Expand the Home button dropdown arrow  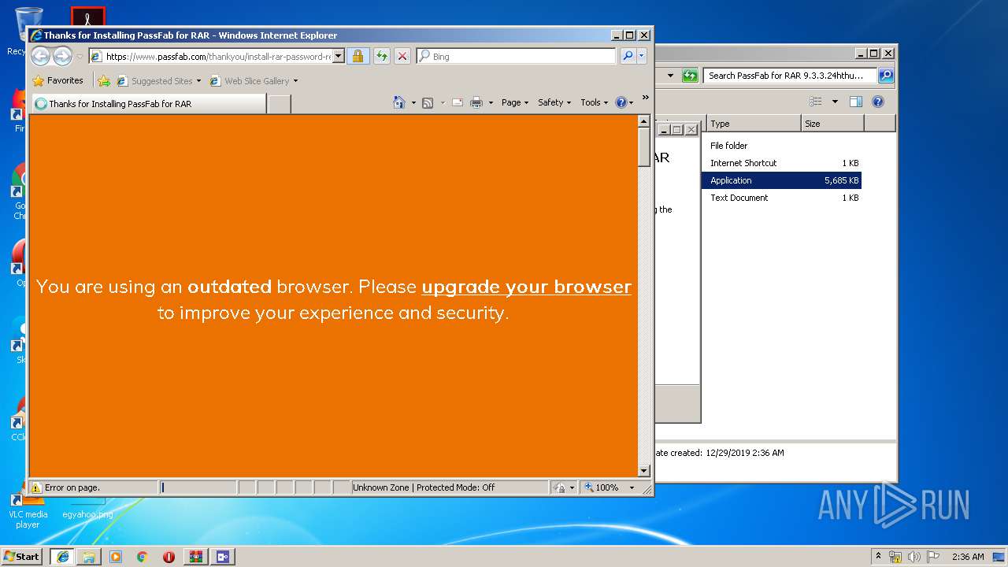(413, 102)
